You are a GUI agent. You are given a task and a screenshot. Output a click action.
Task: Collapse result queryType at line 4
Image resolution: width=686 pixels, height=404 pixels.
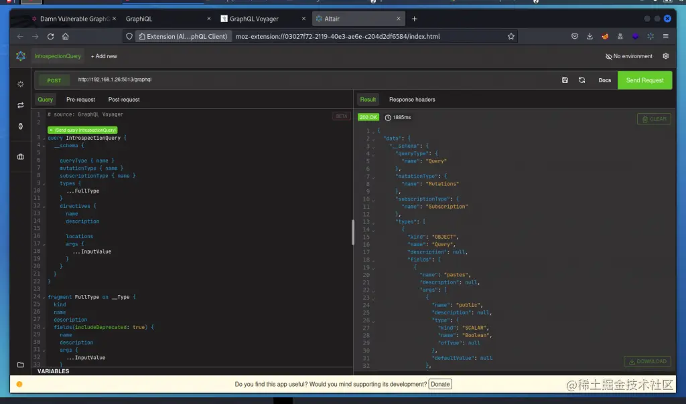[373, 154]
